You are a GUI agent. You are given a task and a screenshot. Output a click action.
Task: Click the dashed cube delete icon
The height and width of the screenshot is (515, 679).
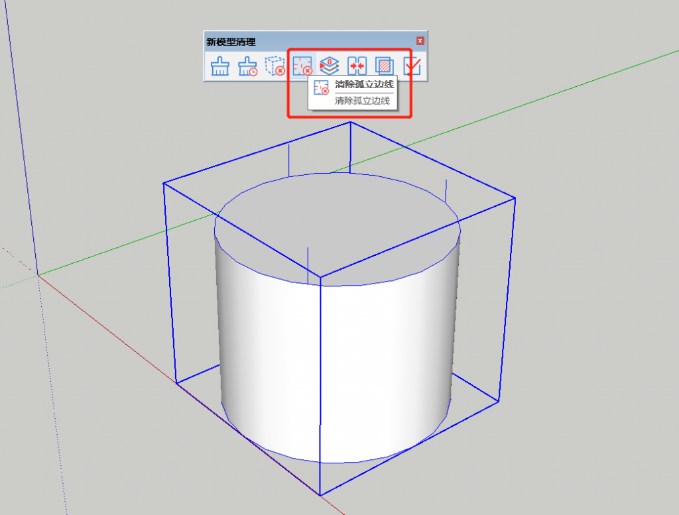pyautogui.click(x=275, y=66)
